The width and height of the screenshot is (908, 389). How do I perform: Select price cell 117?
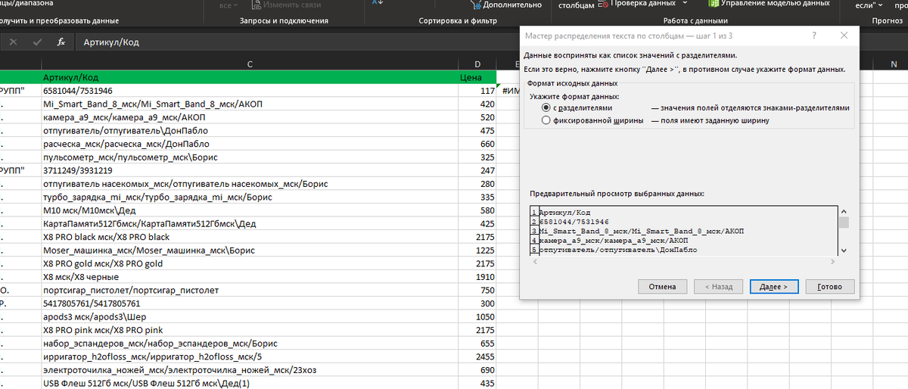tap(477, 91)
